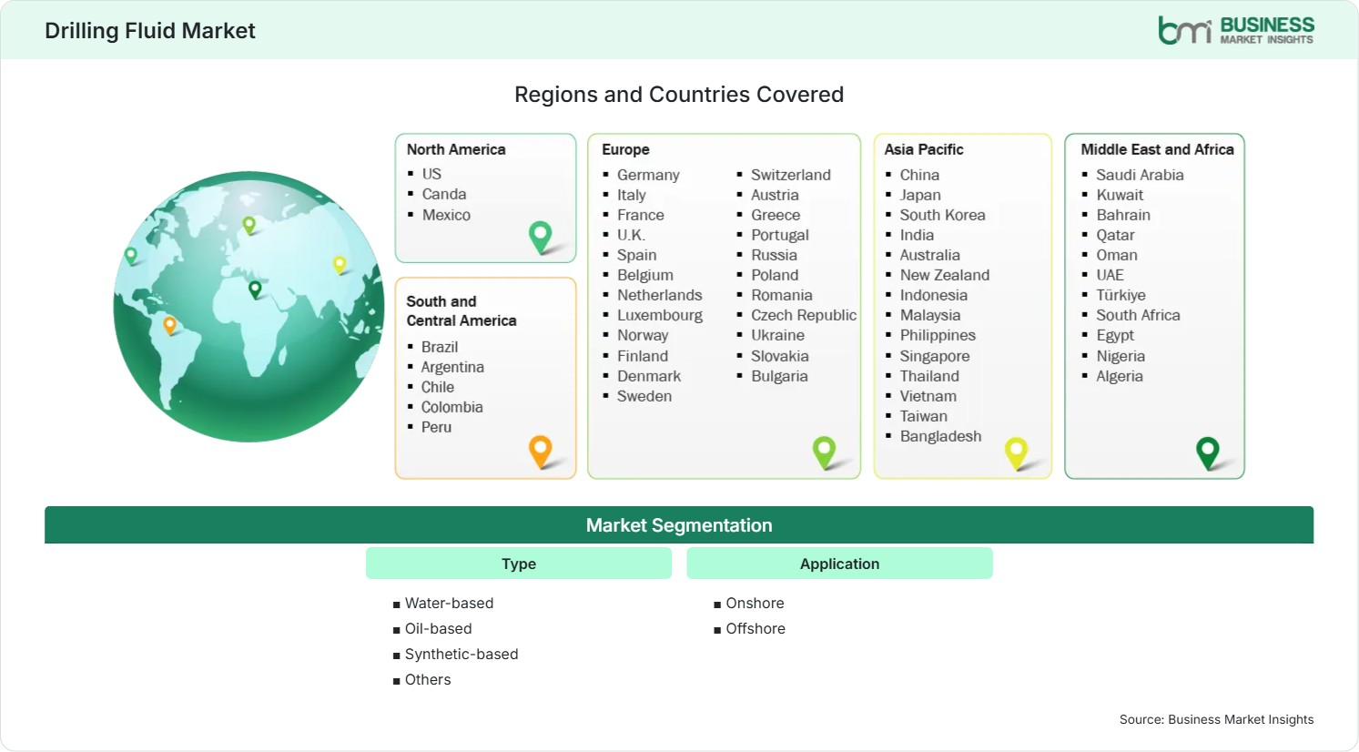Click the 'Chile' entry
This screenshot has height=752, width=1359.
coord(438,387)
